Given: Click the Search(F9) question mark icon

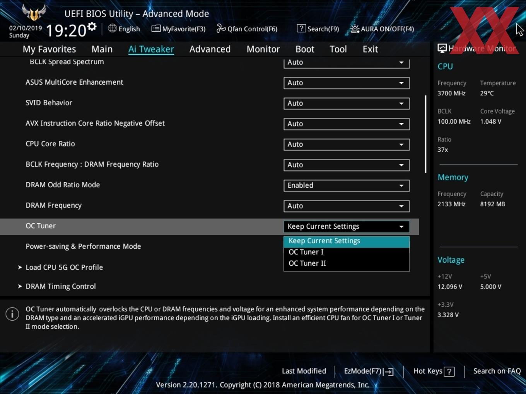Looking at the screenshot, I should coord(301,28).
